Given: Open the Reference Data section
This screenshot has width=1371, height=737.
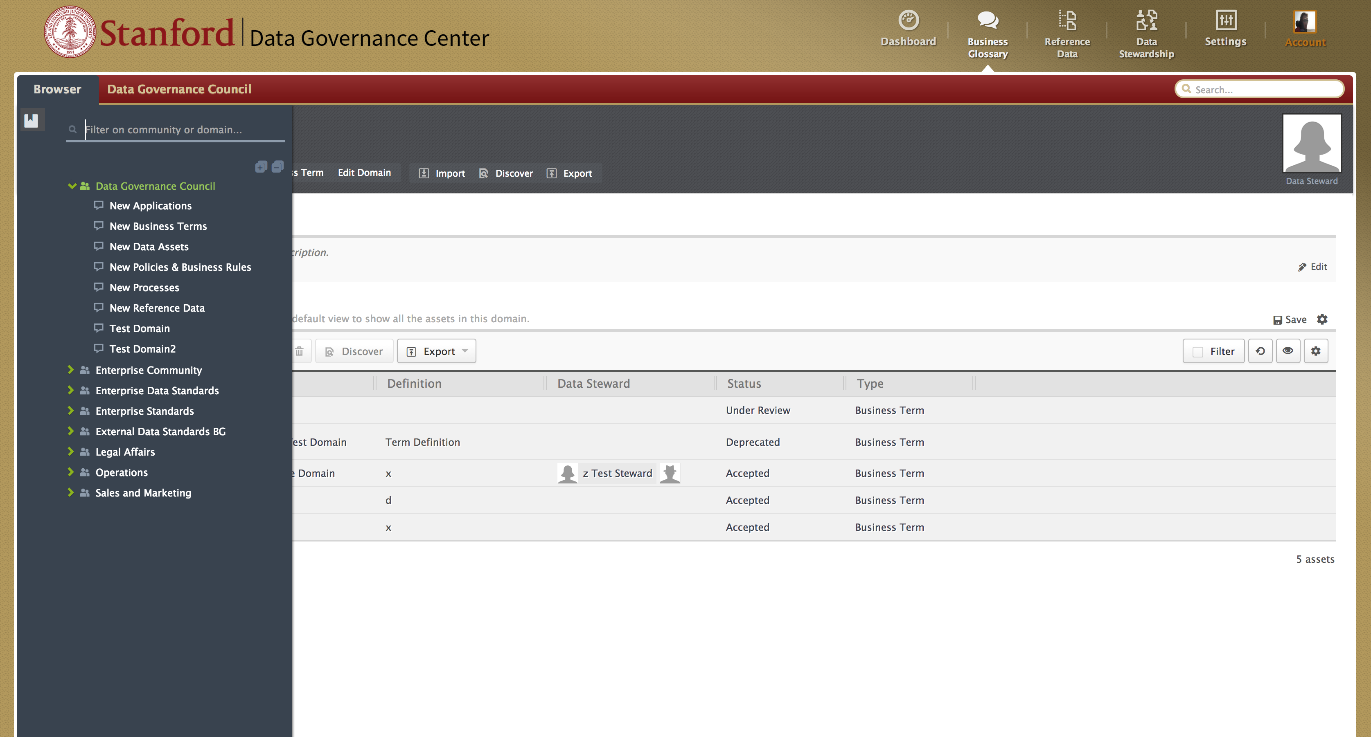Looking at the screenshot, I should 1067,35.
